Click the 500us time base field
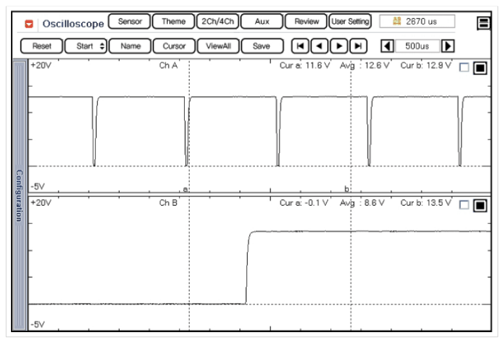The image size is (504, 343). point(418,46)
